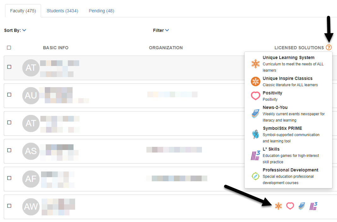
Task: Select the Faculty (475) tab
Action: tap(23, 11)
